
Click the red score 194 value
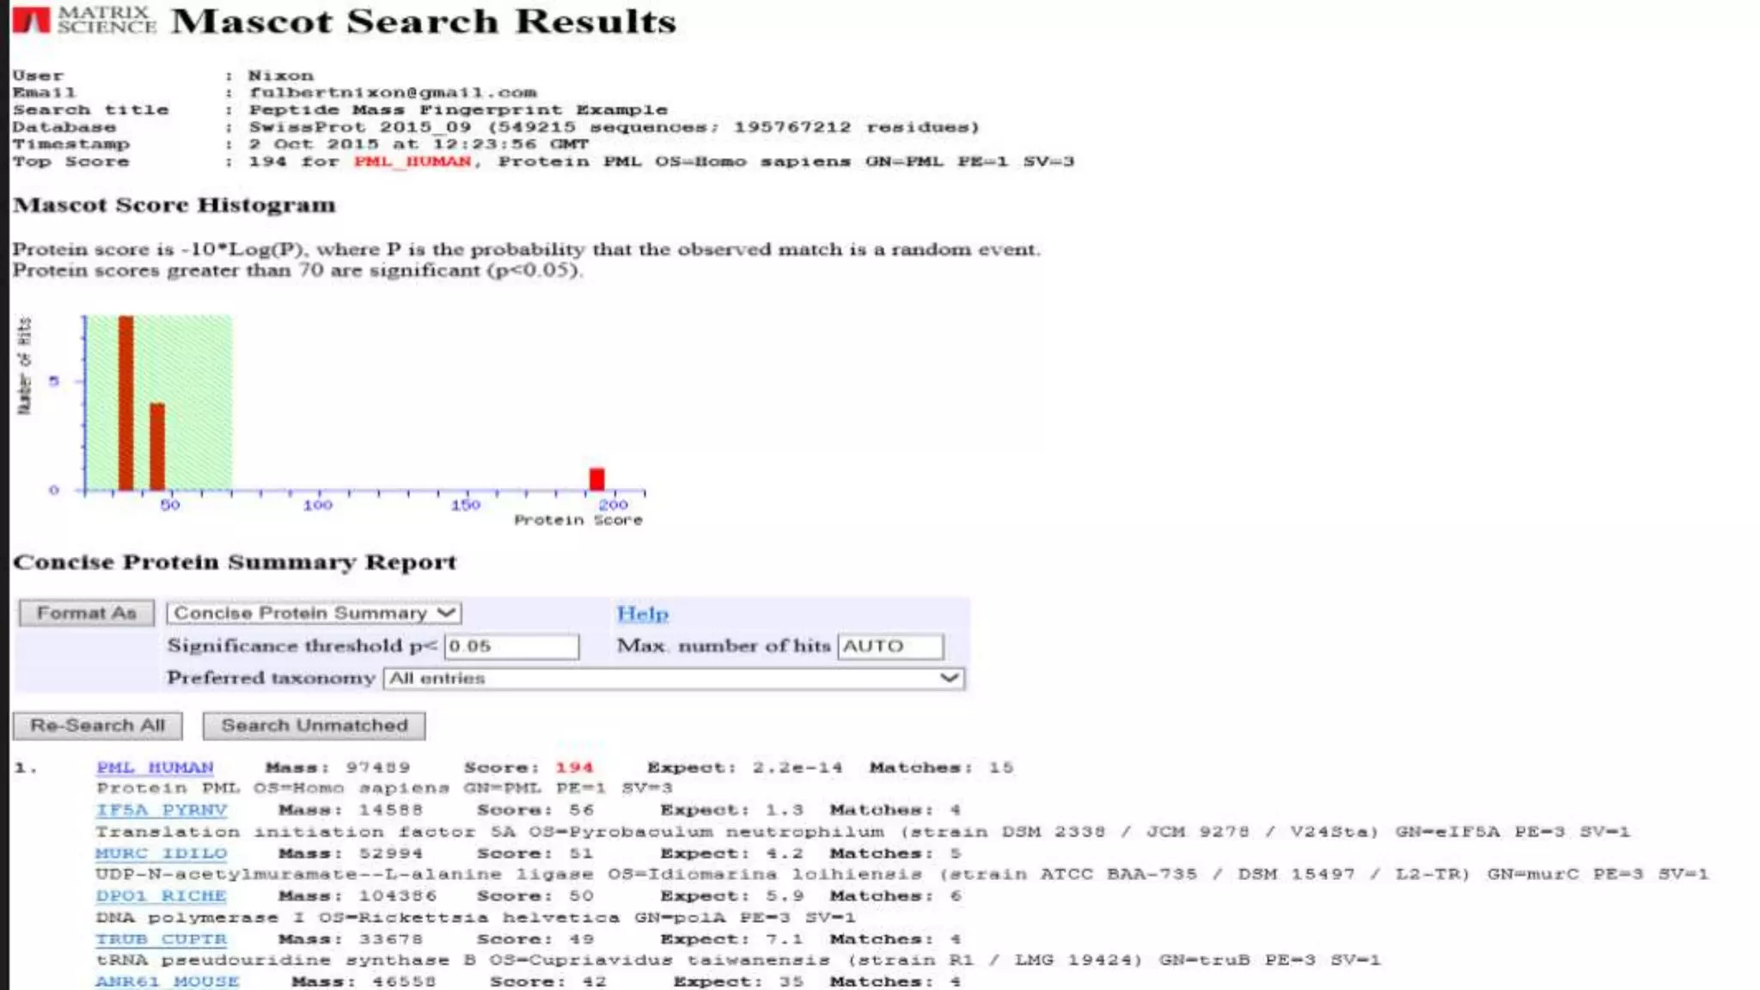[573, 767]
